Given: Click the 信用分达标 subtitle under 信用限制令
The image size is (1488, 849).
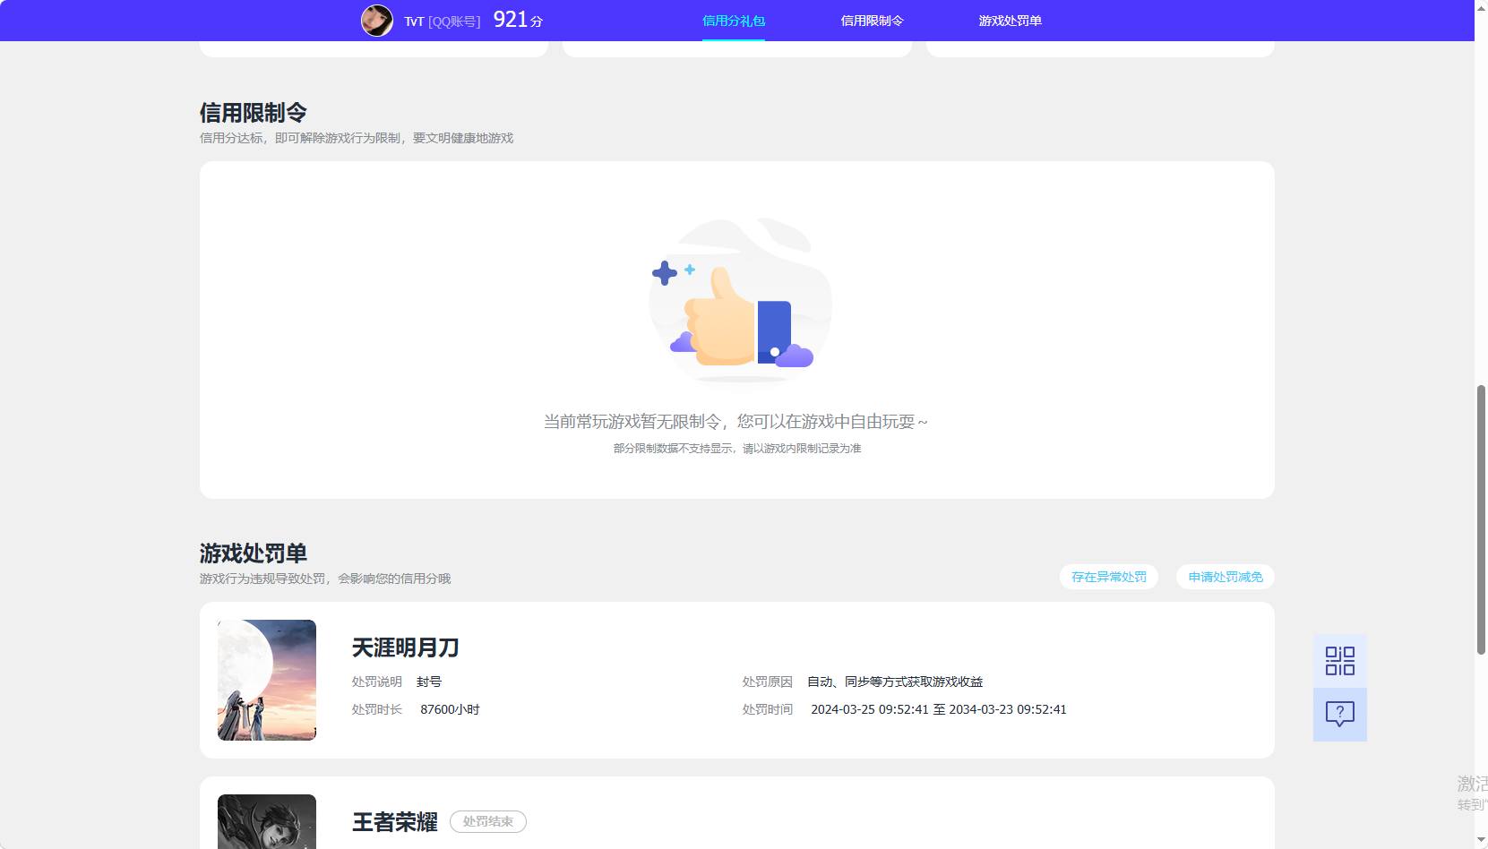Looking at the screenshot, I should pos(357,138).
